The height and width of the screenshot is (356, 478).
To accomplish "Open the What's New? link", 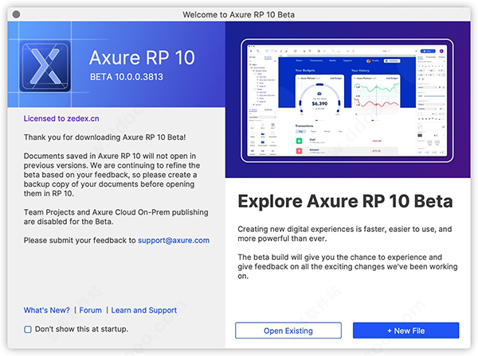I will click(x=47, y=310).
